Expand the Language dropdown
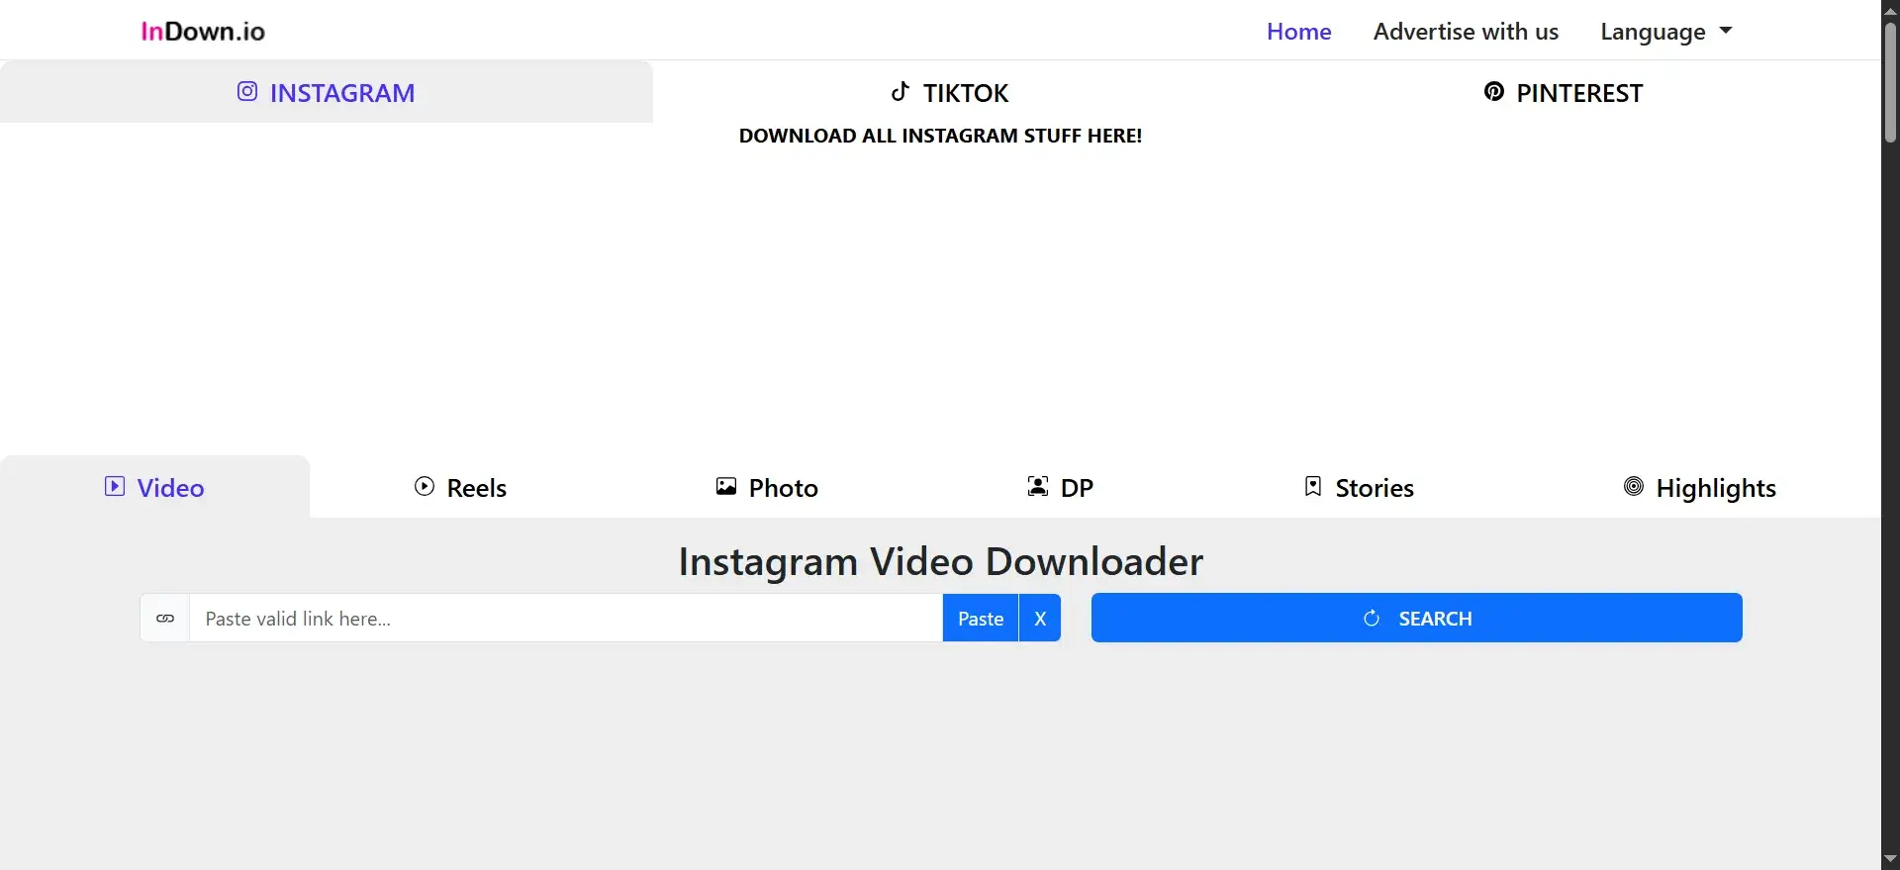Image resolution: width=1900 pixels, height=870 pixels. tap(1666, 32)
